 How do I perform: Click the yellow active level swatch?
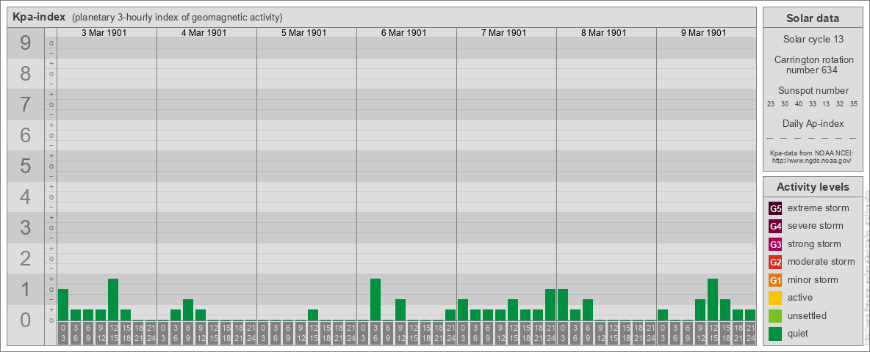coord(775,298)
